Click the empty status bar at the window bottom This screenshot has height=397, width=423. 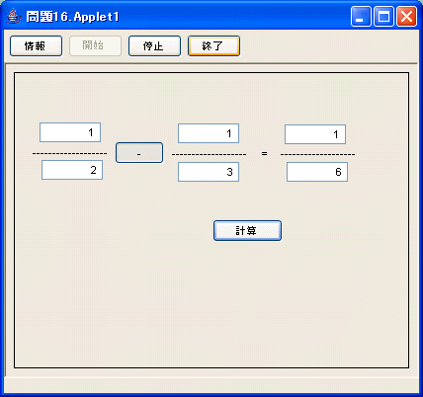[211, 385]
